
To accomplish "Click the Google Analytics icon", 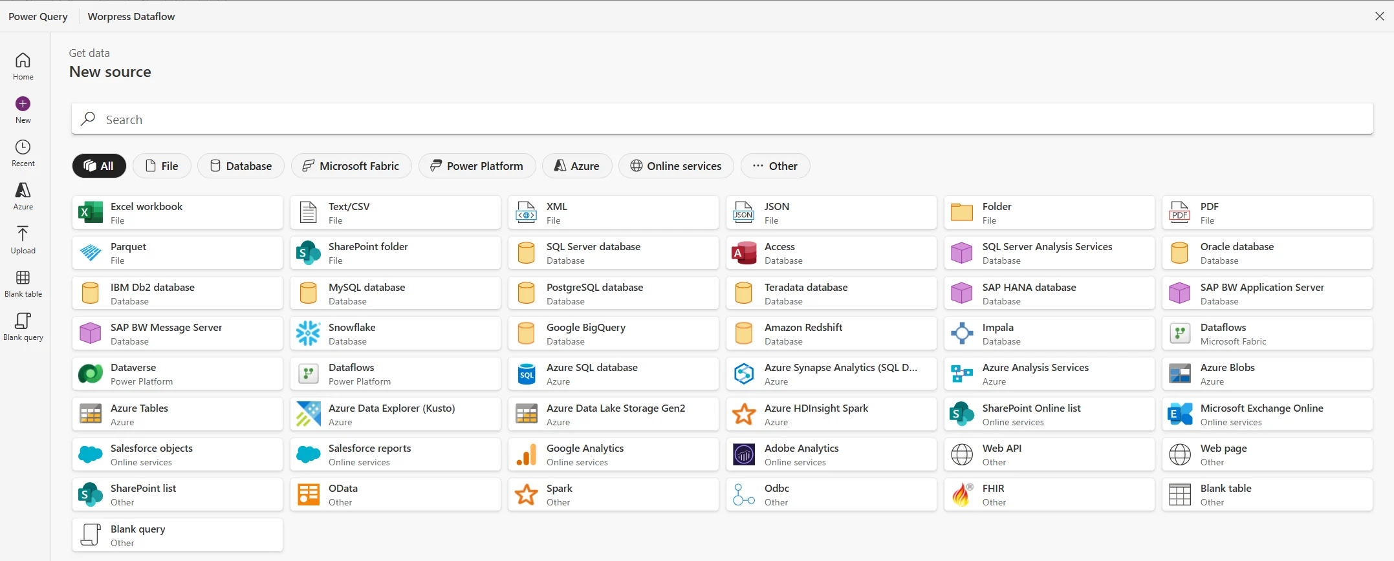I will pyautogui.click(x=527, y=454).
